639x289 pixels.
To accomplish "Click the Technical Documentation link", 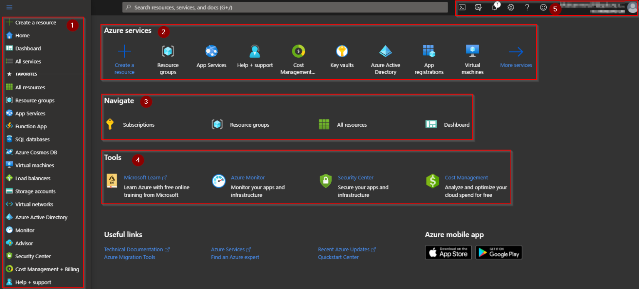I will pyautogui.click(x=134, y=250).
